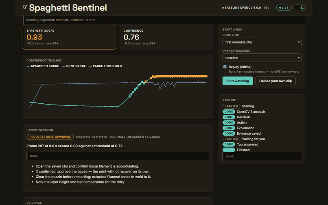Click Spaghetti Score legend entry
Viewport: 328px width, 205px height.
pyautogui.click(x=43, y=66)
